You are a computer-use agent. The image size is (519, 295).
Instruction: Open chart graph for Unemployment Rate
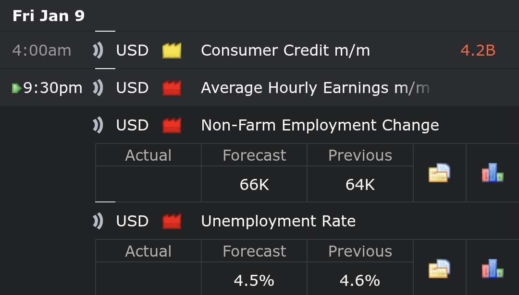click(493, 269)
